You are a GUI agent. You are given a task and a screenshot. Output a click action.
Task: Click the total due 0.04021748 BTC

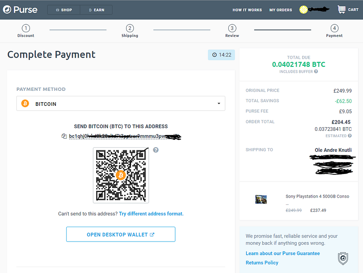pos(299,65)
